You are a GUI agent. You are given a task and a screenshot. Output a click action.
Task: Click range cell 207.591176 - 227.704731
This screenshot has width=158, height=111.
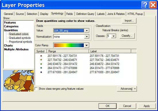62,56
